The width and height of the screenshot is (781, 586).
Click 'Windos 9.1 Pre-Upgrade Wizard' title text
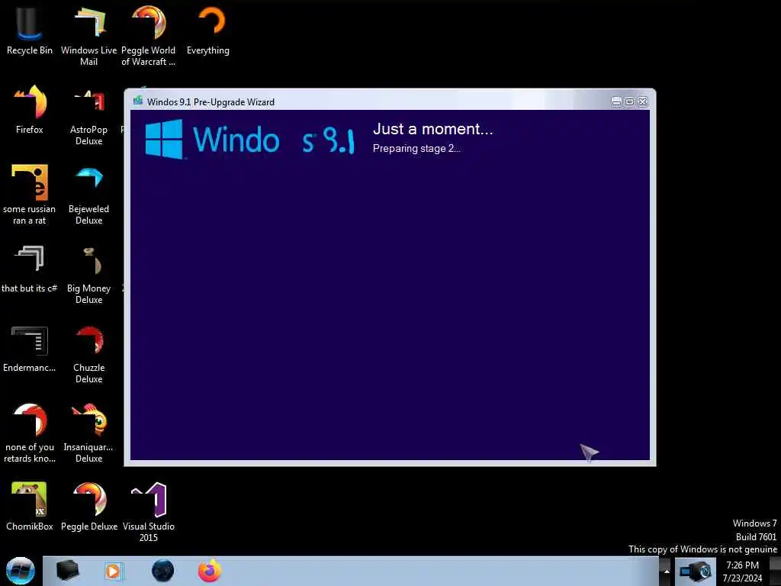[211, 101]
